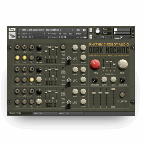The height and width of the screenshot is (142, 142).
Task: Toggle the Mute M button
Action: [91, 37]
